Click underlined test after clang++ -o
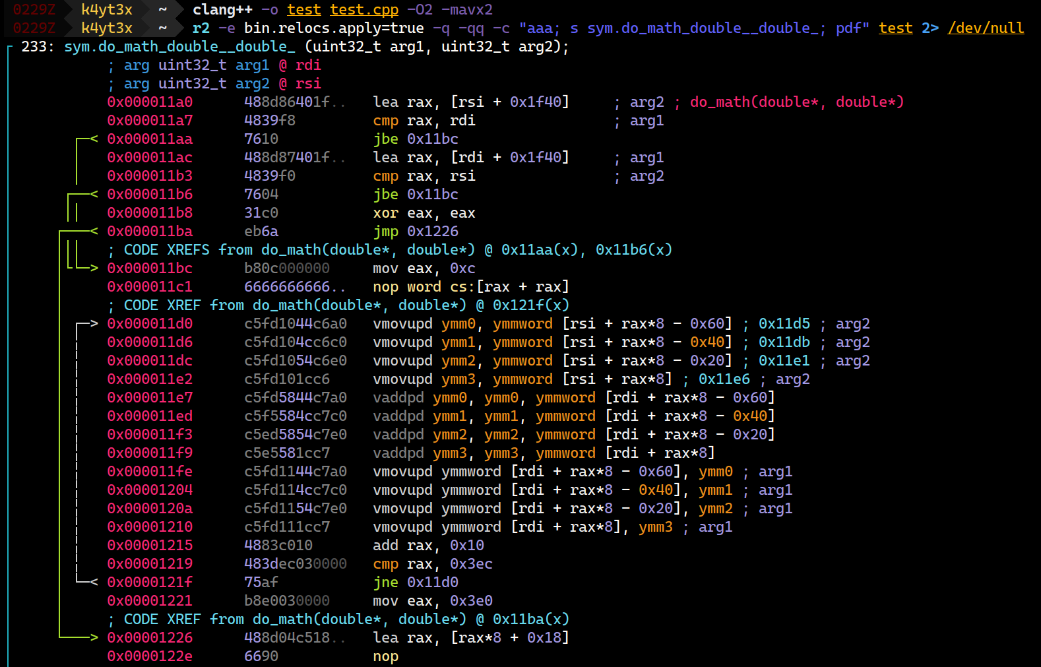1041x667 pixels. [304, 10]
